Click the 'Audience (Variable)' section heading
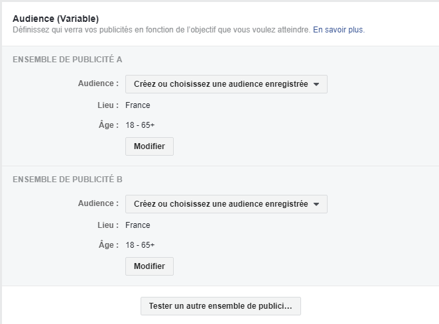439x324 pixels. tap(56, 19)
